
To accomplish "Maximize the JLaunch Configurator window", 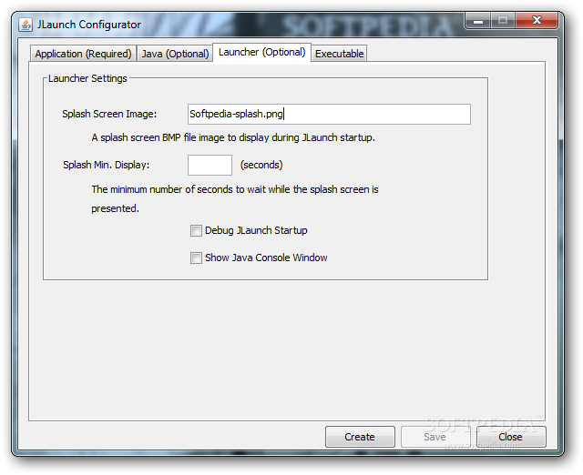I will (x=503, y=20).
